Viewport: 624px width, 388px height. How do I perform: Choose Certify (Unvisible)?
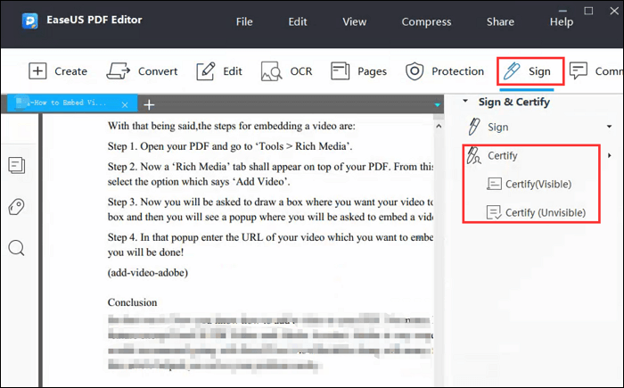coord(546,212)
